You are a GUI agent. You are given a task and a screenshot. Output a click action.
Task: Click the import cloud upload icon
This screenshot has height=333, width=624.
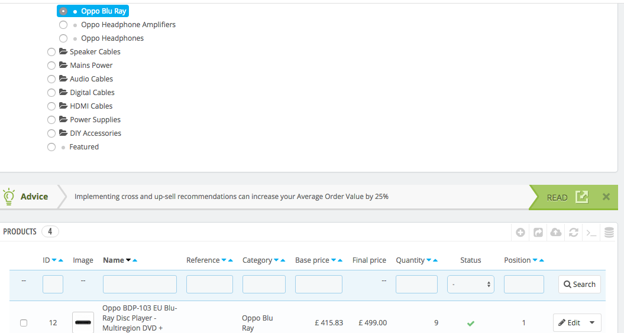pos(556,233)
